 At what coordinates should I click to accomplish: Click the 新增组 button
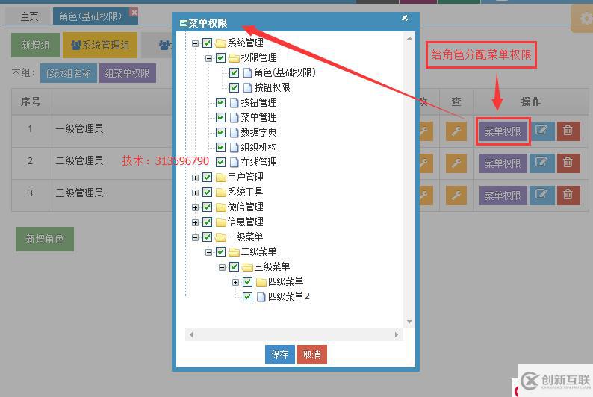pos(36,46)
